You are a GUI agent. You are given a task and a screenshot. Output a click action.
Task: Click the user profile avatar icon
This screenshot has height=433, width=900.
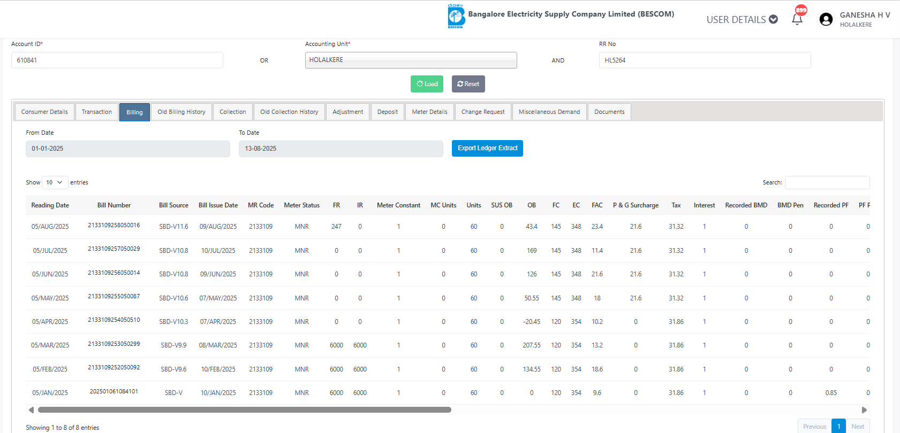pyautogui.click(x=826, y=19)
